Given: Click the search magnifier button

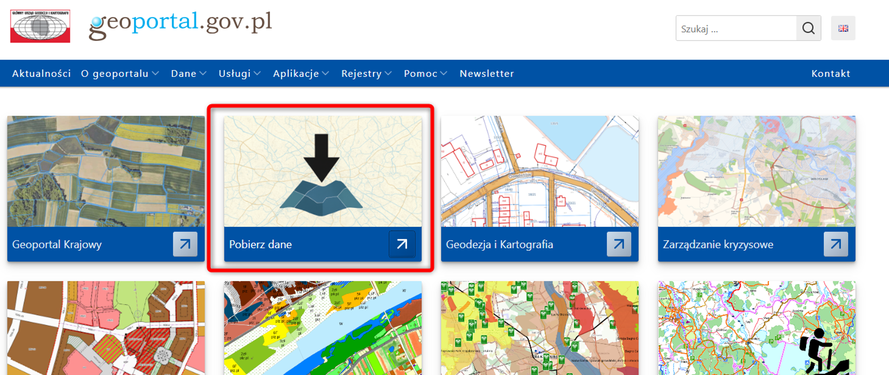Looking at the screenshot, I should pos(808,28).
